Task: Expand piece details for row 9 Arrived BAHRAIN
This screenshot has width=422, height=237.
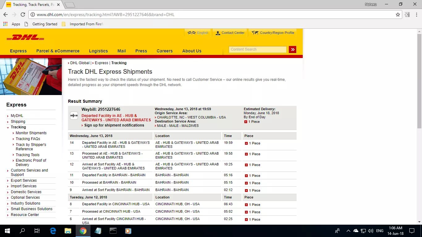Action: (x=246, y=190)
